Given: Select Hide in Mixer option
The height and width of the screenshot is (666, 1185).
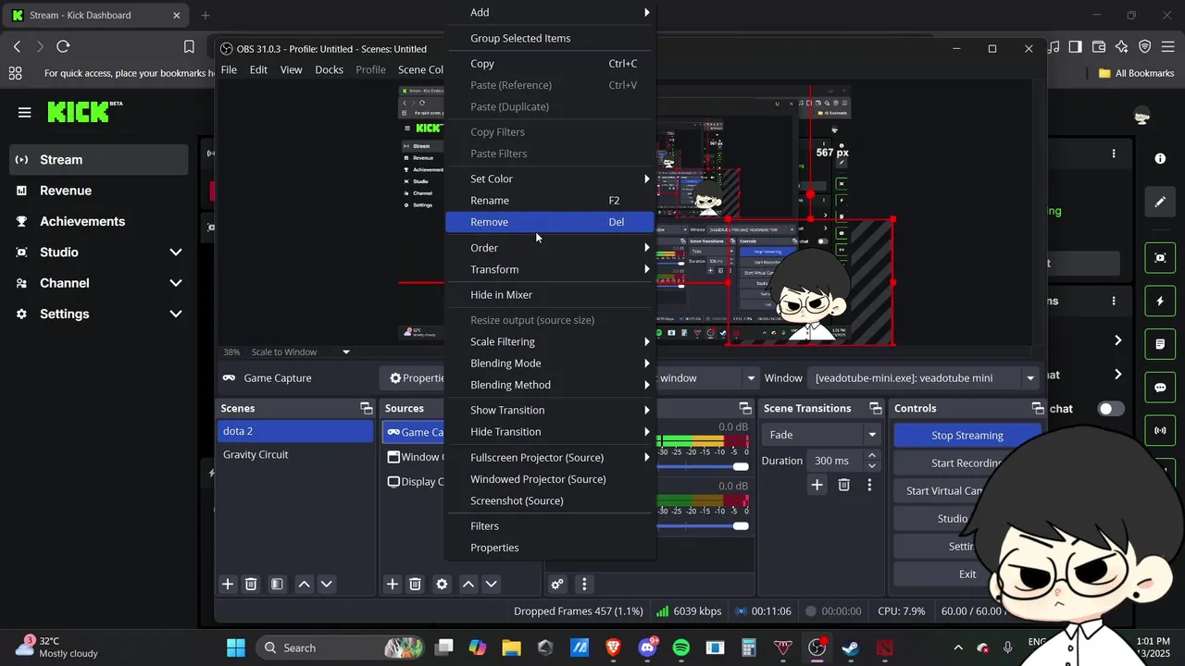Looking at the screenshot, I should pos(550,295).
